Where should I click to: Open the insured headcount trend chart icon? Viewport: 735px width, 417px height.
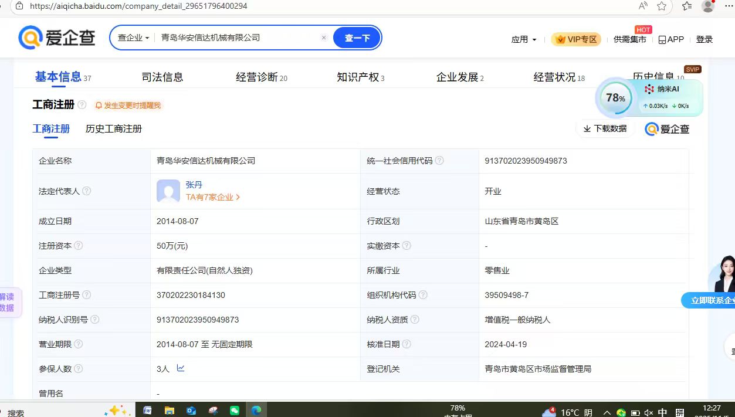point(181,368)
